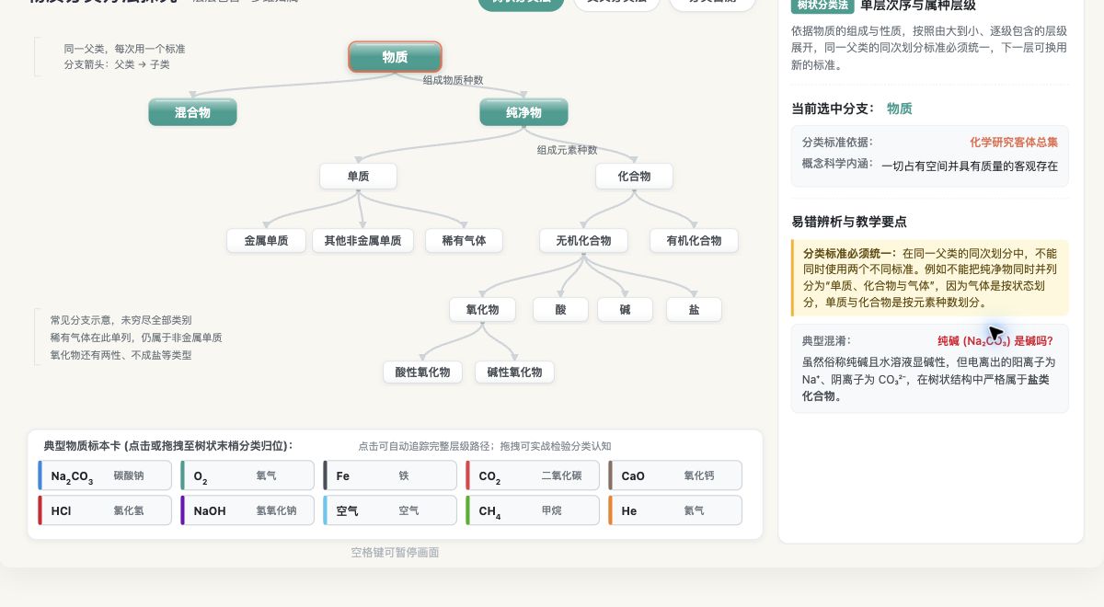Click the 稀有气体在此单列 note line
This screenshot has width=1104, height=607.
136,338
